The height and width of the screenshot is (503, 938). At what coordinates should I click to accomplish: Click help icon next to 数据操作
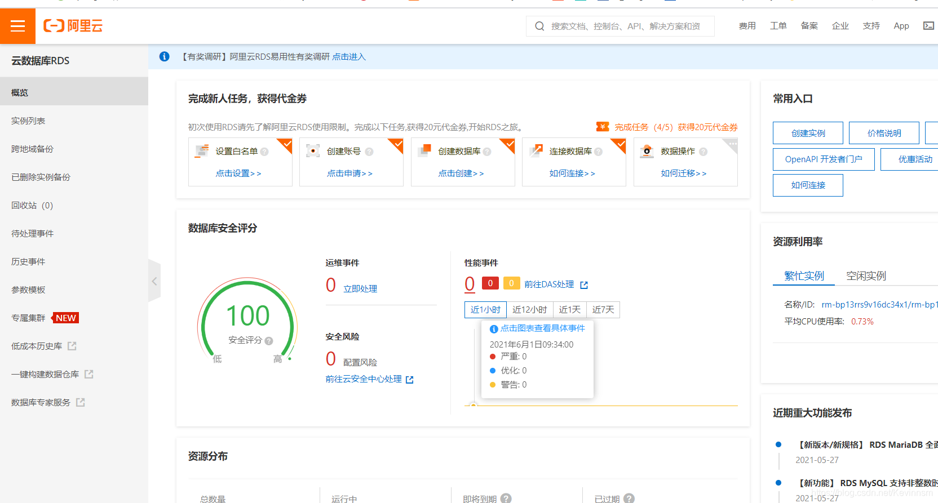[703, 152]
